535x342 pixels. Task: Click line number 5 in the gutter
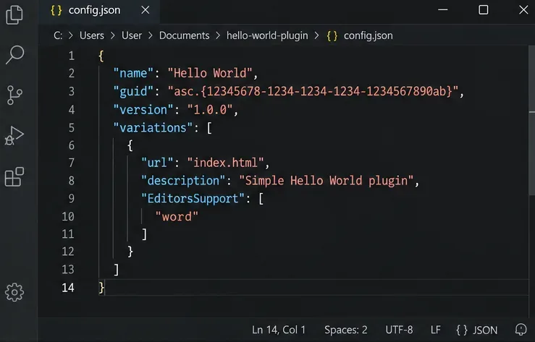[x=72, y=128]
